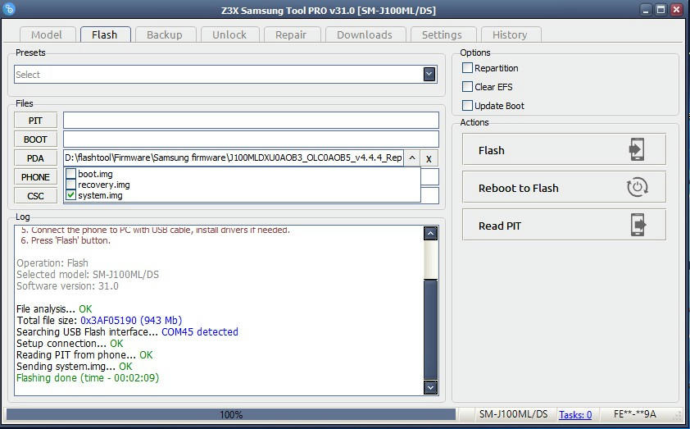
Task: Click the 'Flashing done (time - 00:02:09)' log line
Action: point(88,378)
